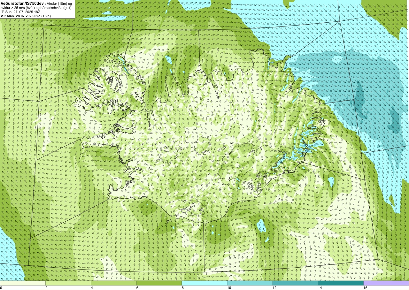This screenshot has width=409, height=290.
Task: Click the 'VT: Mán. 28.07.2025 02Z' valid time
Action: coord(20,16)
